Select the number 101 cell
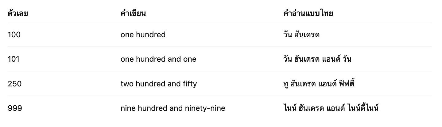442x127 pixels. [x=14, y=59]
